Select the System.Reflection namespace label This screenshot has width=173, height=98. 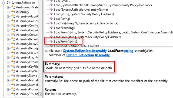pos(23,3)
